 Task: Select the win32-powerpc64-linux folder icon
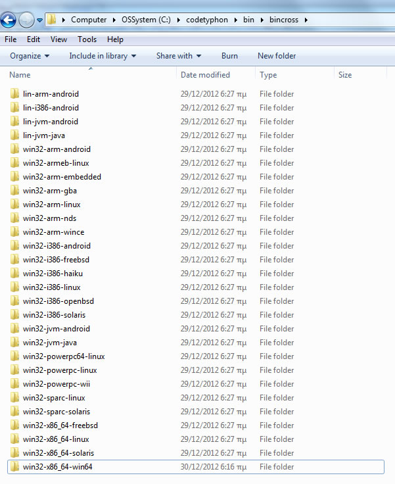click(x=14, y=356)
